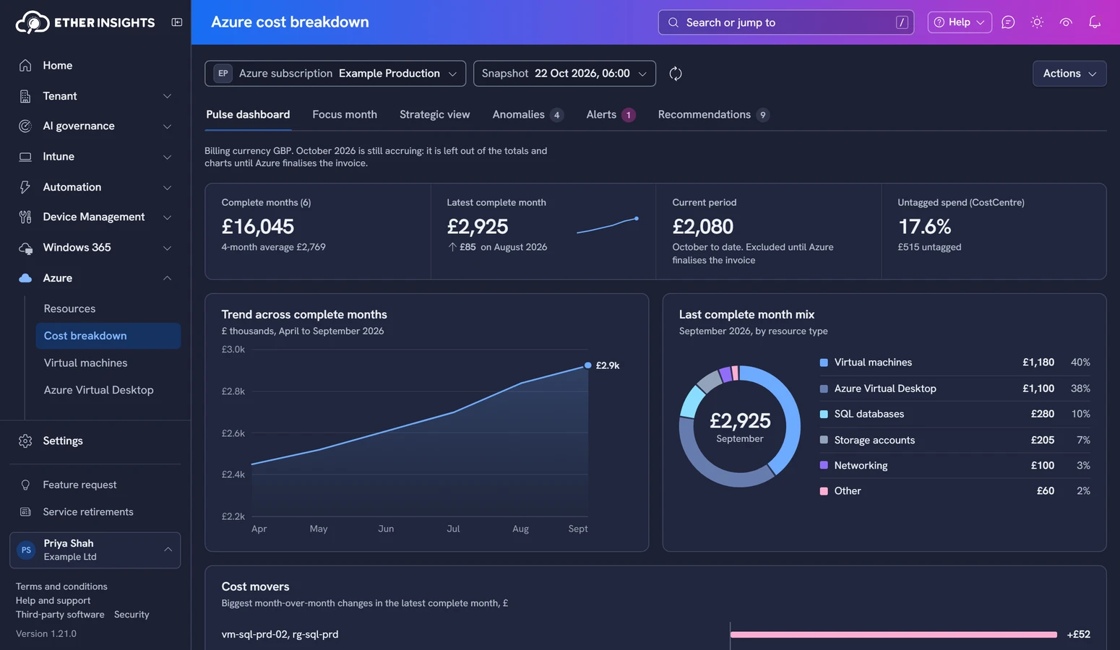Viewport: 1120px width, 650px height.
Task: Open the chat feedback icon
Action: 1008,22
